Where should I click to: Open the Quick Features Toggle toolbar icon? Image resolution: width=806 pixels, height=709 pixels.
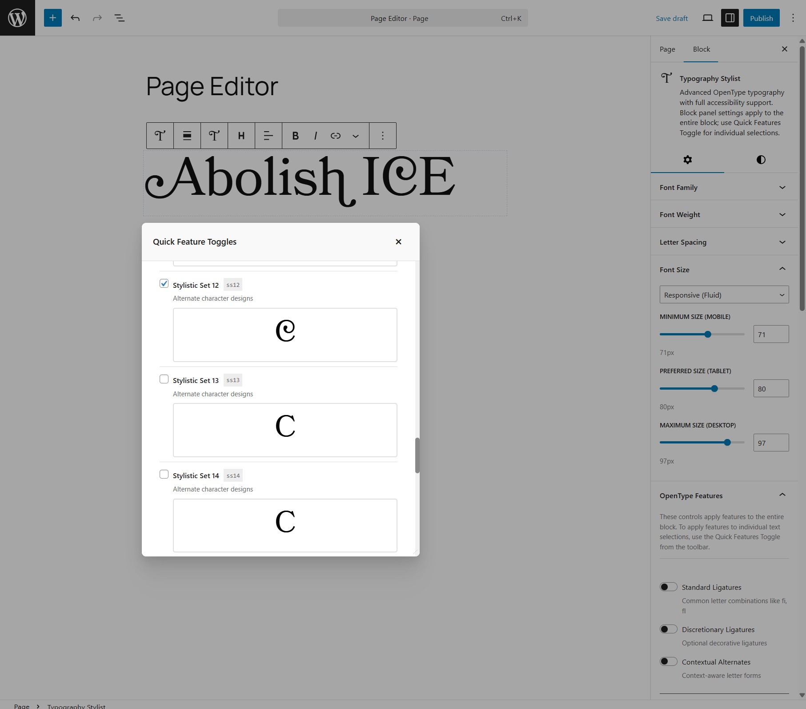(x=214, y=136)
